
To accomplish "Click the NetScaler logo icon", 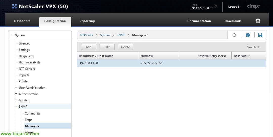I will (14, 6).
